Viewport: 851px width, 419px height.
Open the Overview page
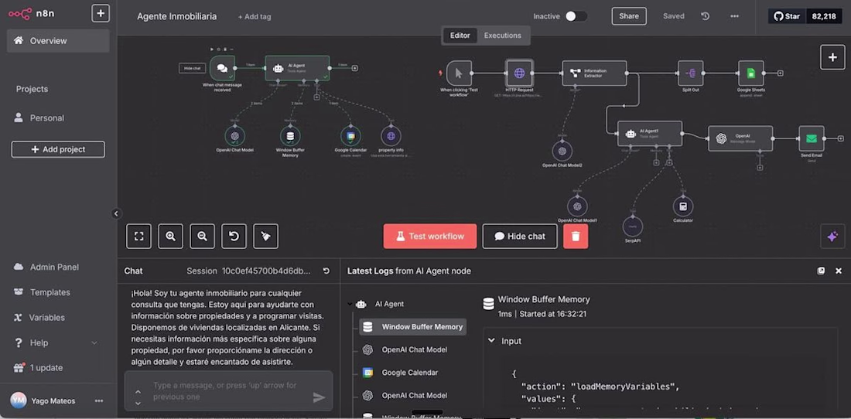click(x=58, y=41)
